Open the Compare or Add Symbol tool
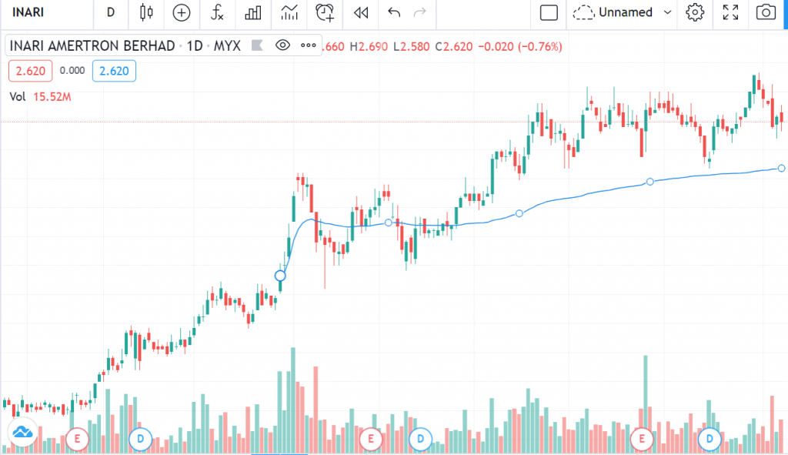 point(181,14)
